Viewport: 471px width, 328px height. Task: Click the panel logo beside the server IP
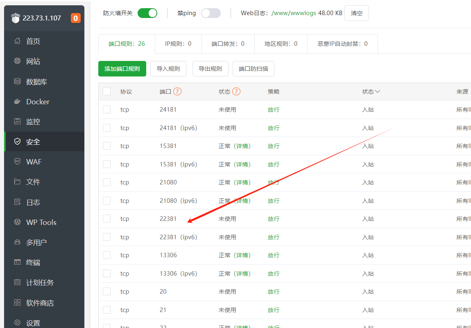click(15, 18)
